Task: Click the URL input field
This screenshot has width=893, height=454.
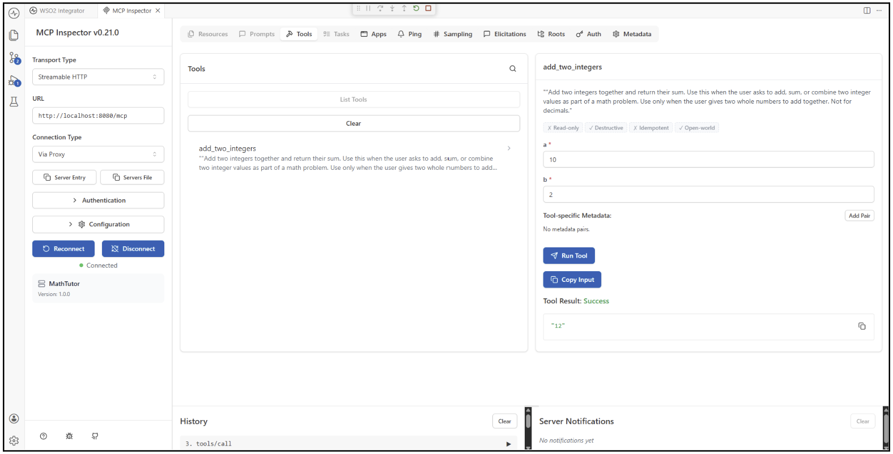Action: (98, 115)
